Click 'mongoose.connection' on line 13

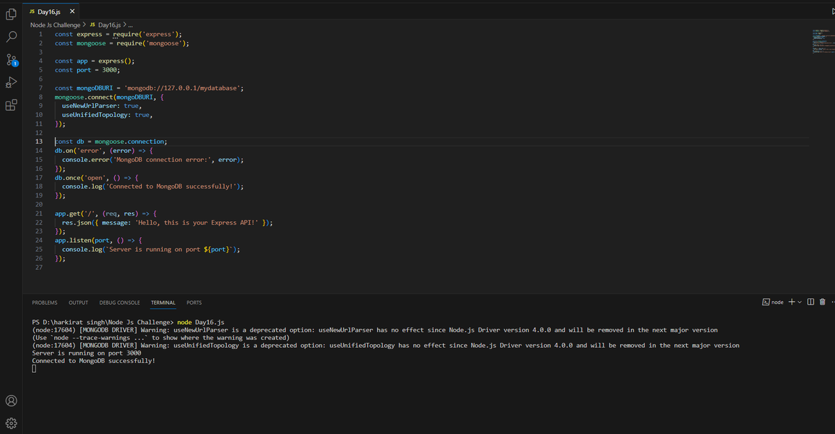point(130,141)
